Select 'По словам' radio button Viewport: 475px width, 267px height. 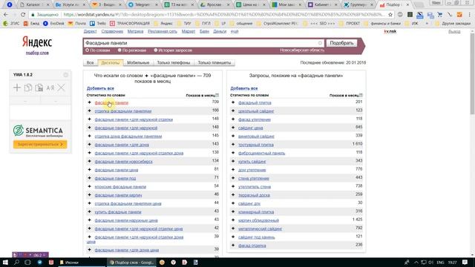88,50
